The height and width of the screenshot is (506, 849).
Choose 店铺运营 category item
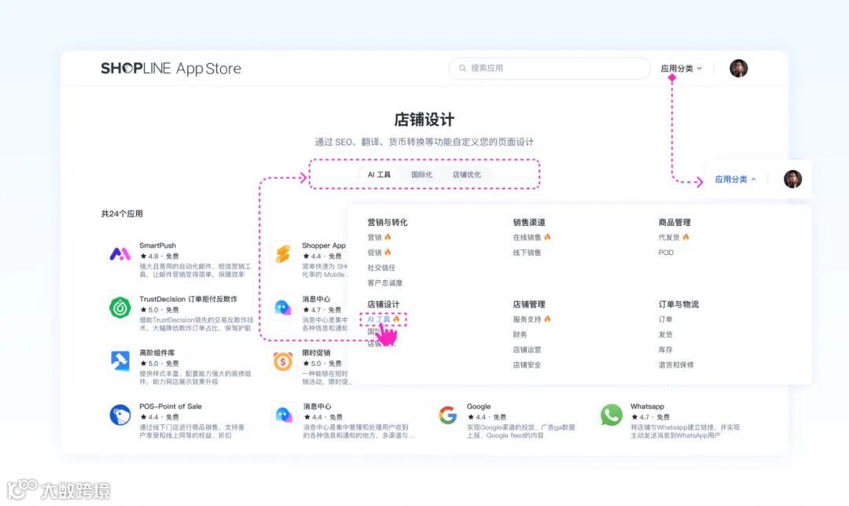coord(527,349)
